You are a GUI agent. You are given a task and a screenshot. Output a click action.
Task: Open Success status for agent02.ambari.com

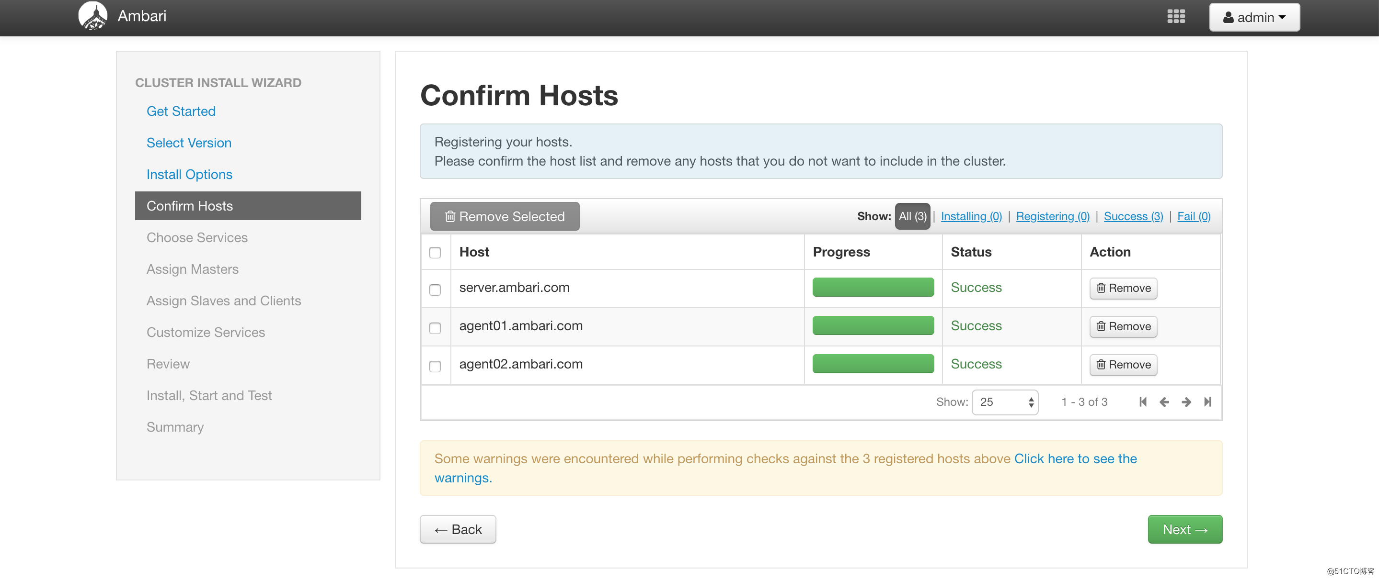(x=976, y=364)
